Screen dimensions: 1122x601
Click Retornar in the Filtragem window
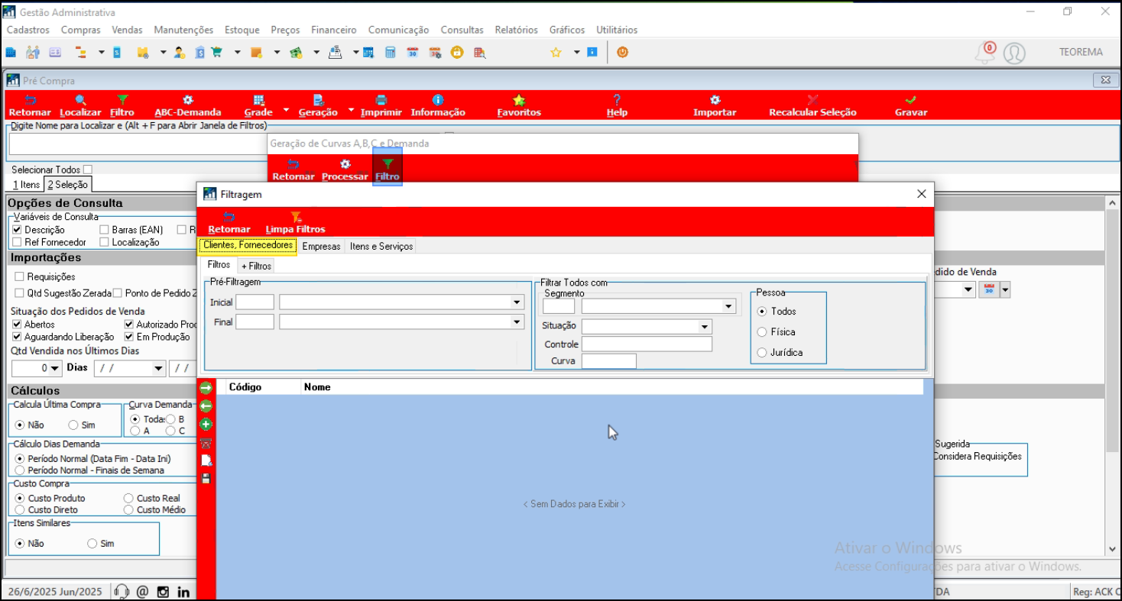(229, 222)
